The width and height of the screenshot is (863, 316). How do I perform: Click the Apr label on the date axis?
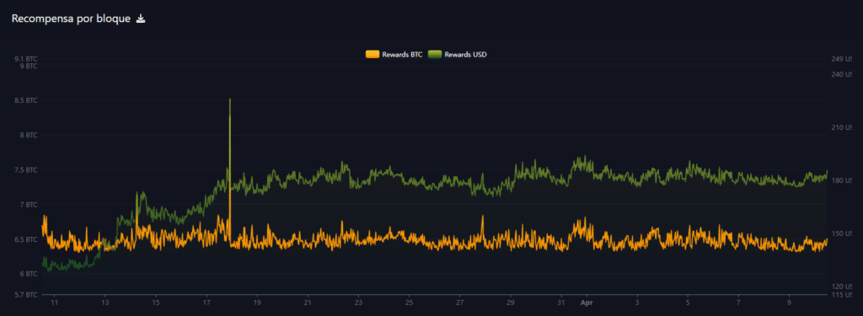point(586,303)
